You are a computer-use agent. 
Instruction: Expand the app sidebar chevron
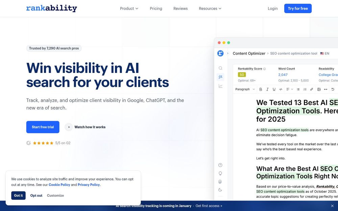[227, 53]
